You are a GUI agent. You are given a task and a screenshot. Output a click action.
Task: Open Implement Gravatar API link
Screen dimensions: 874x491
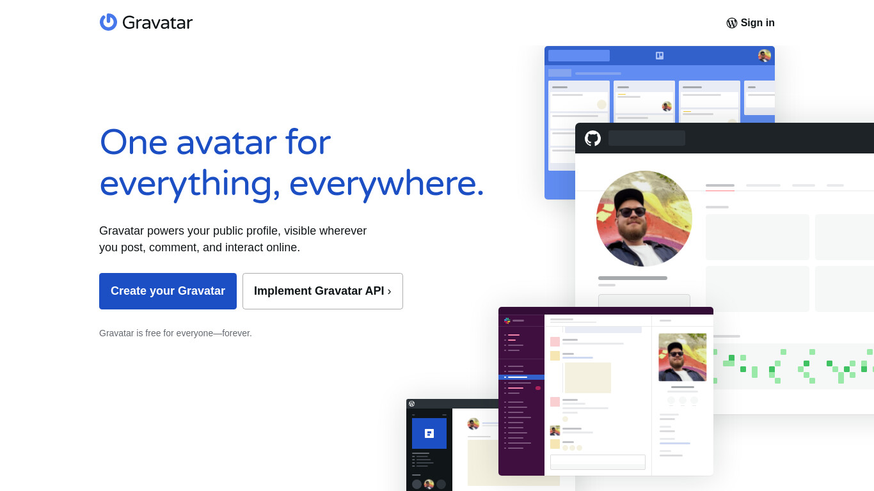(x=322, y=291)
